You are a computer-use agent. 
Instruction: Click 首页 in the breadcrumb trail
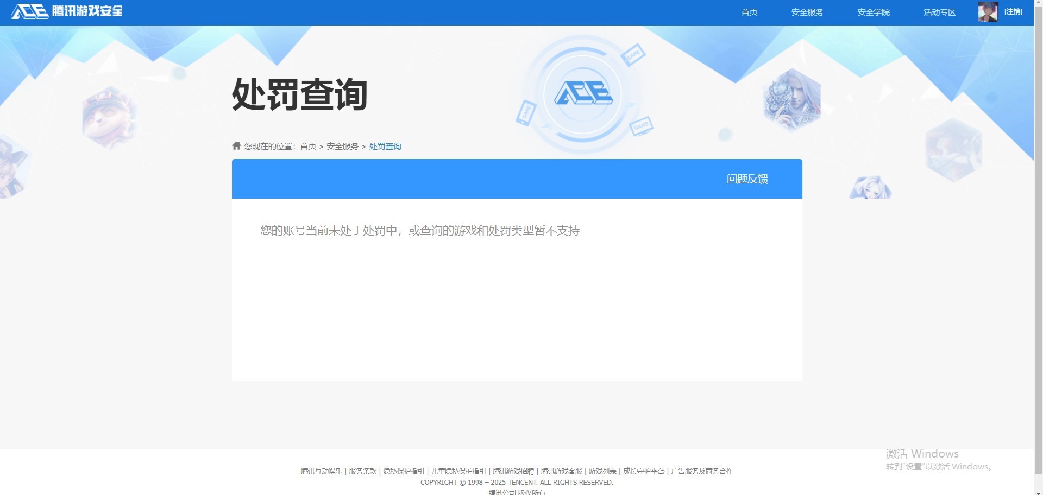click(308, 146)
